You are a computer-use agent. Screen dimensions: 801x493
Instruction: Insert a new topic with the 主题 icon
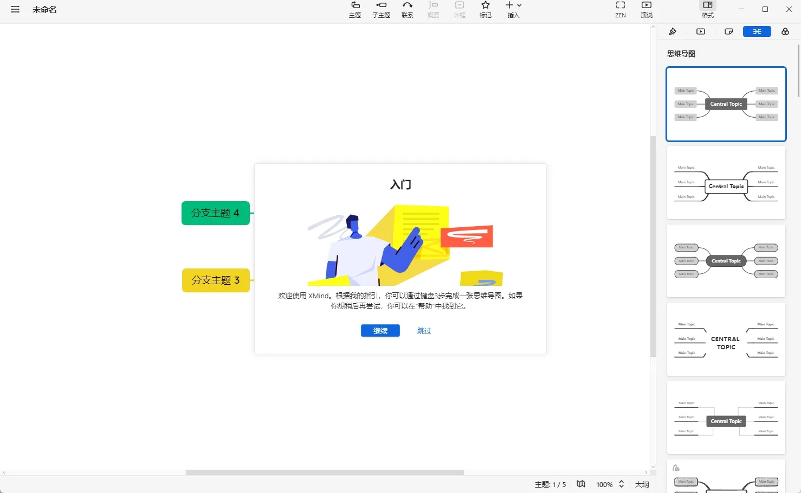point(355,10)
